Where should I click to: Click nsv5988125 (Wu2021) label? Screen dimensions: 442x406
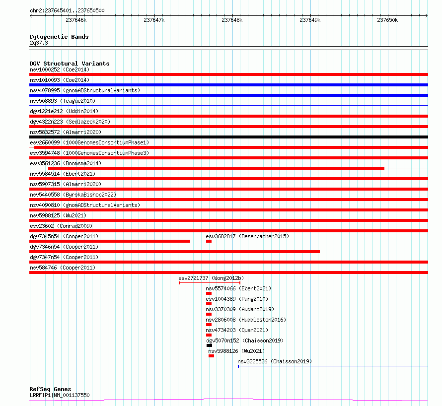58,215
